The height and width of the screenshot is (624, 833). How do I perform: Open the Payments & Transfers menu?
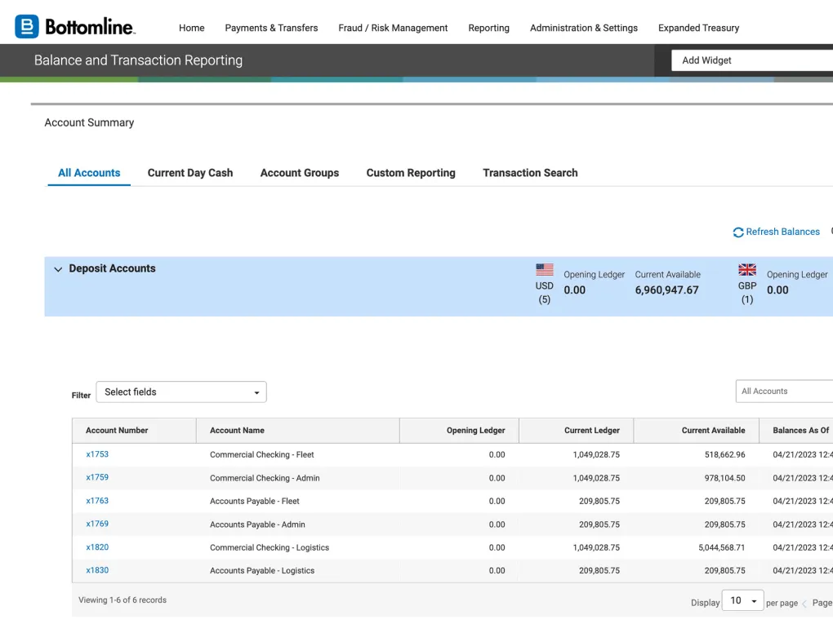[271, 28]
